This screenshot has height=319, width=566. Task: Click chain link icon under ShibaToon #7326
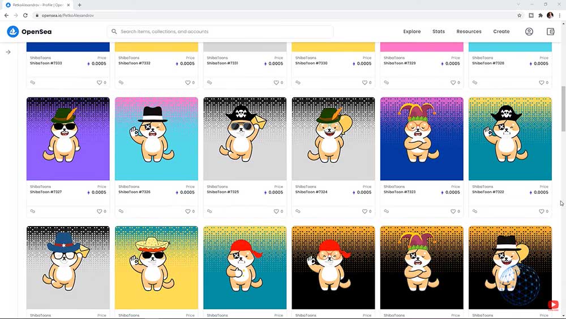coord(121,211)
